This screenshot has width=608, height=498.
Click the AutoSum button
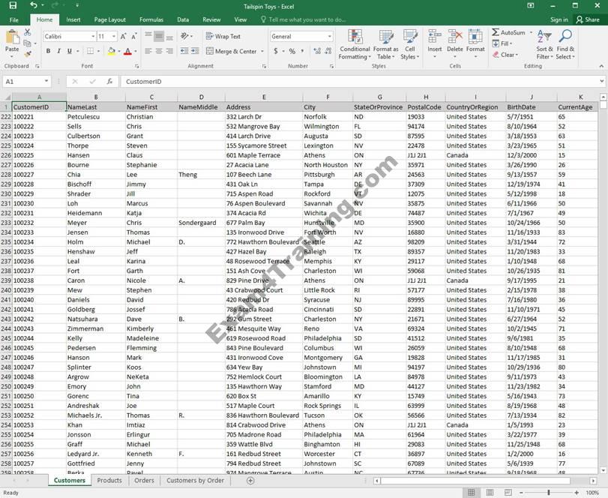508,32
